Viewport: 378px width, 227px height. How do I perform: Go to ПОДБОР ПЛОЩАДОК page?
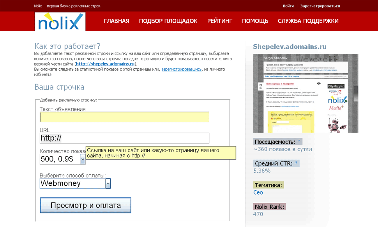168,21
